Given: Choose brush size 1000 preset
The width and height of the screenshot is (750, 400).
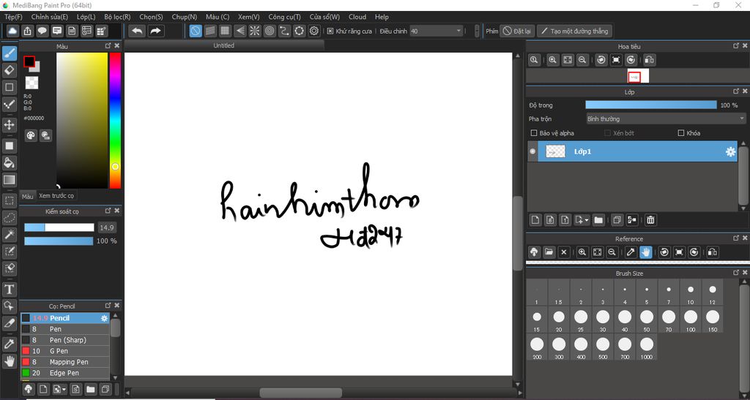Looking at the screenshot, I should [647, 347].
